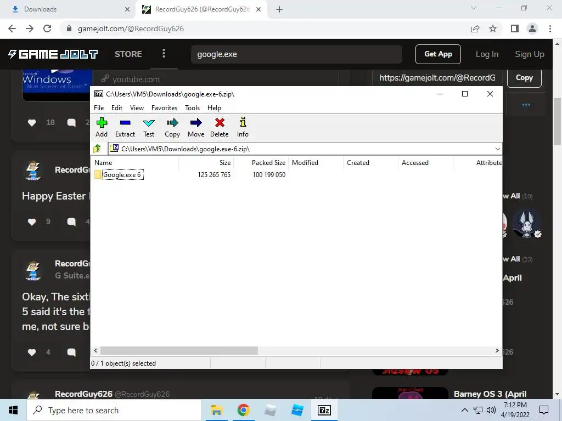The image size is (562, 421).
Task: Click the horizontal scrollbar thumb in 7-Zip
Action: pos(179,350)
